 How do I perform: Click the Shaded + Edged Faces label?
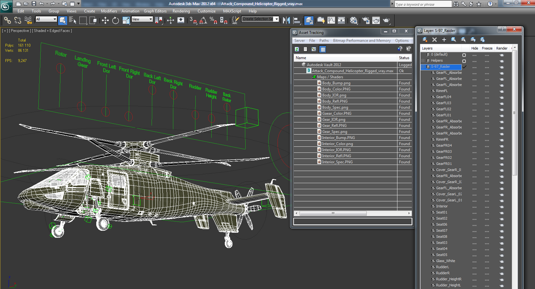[52, 31]
